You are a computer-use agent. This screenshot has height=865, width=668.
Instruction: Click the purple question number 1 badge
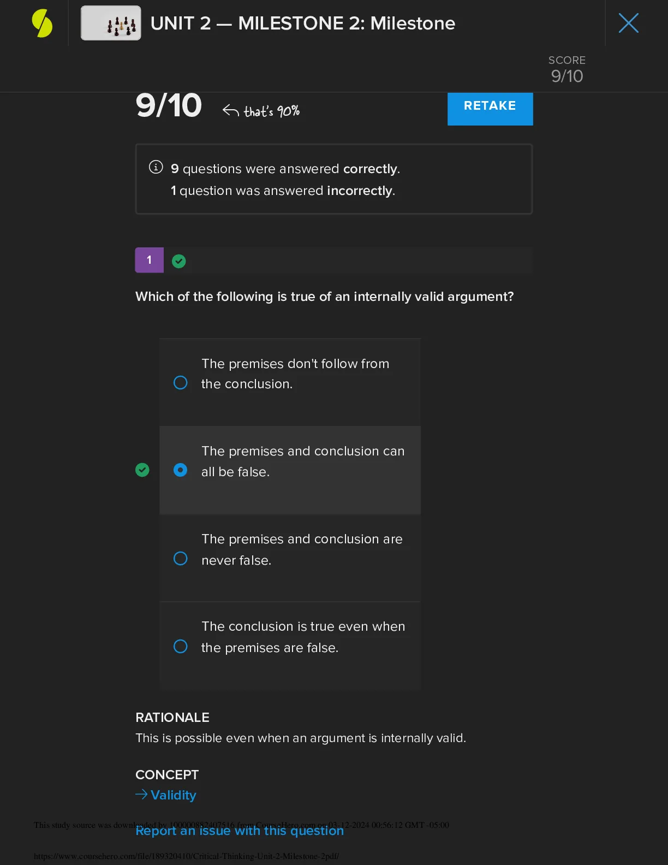[x=149, y=260]
